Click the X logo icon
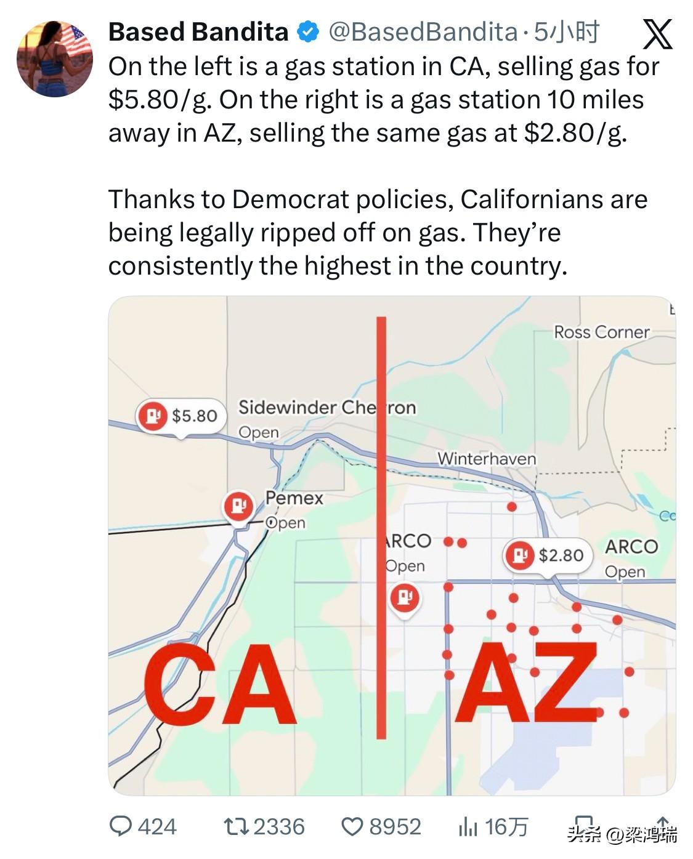Viewport: 693px width, 859px height. (x=657, y=33)
